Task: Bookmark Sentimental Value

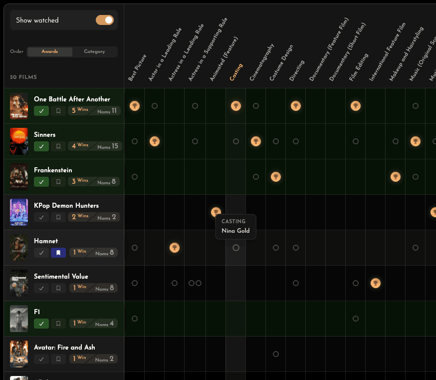Action: point(58,288)
